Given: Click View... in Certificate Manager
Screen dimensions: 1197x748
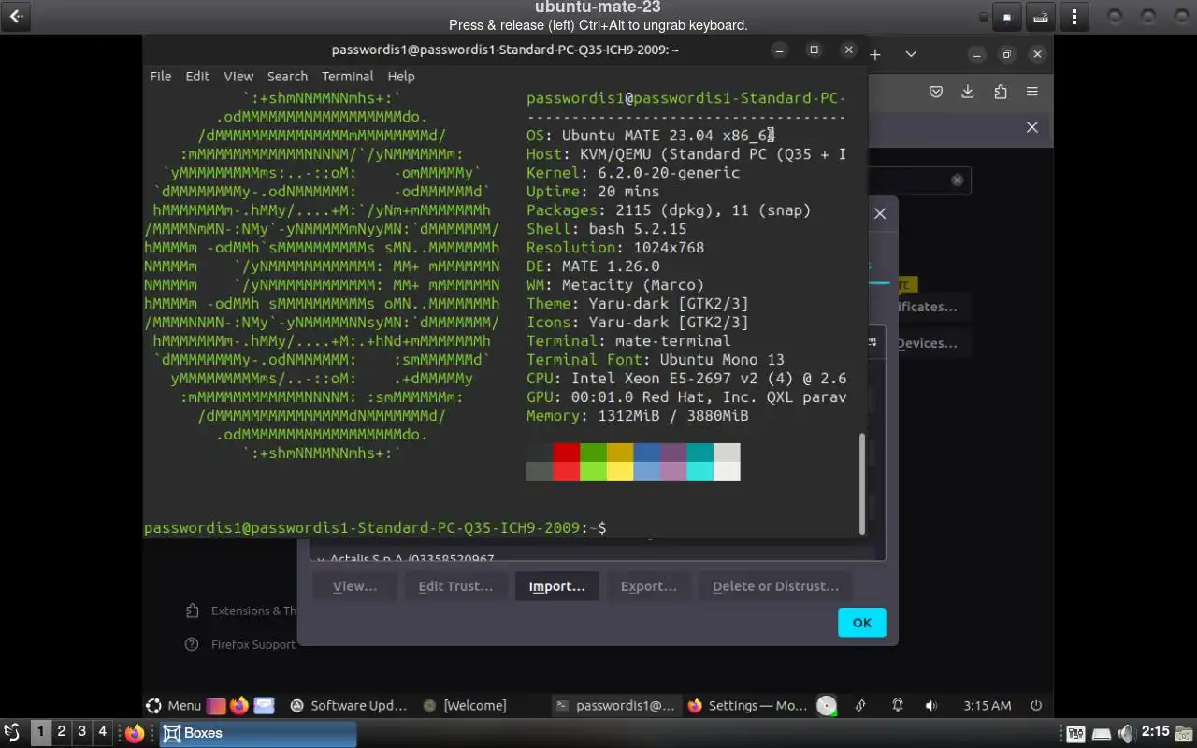Looking at the screenshot, I should (x=355, y=586).
